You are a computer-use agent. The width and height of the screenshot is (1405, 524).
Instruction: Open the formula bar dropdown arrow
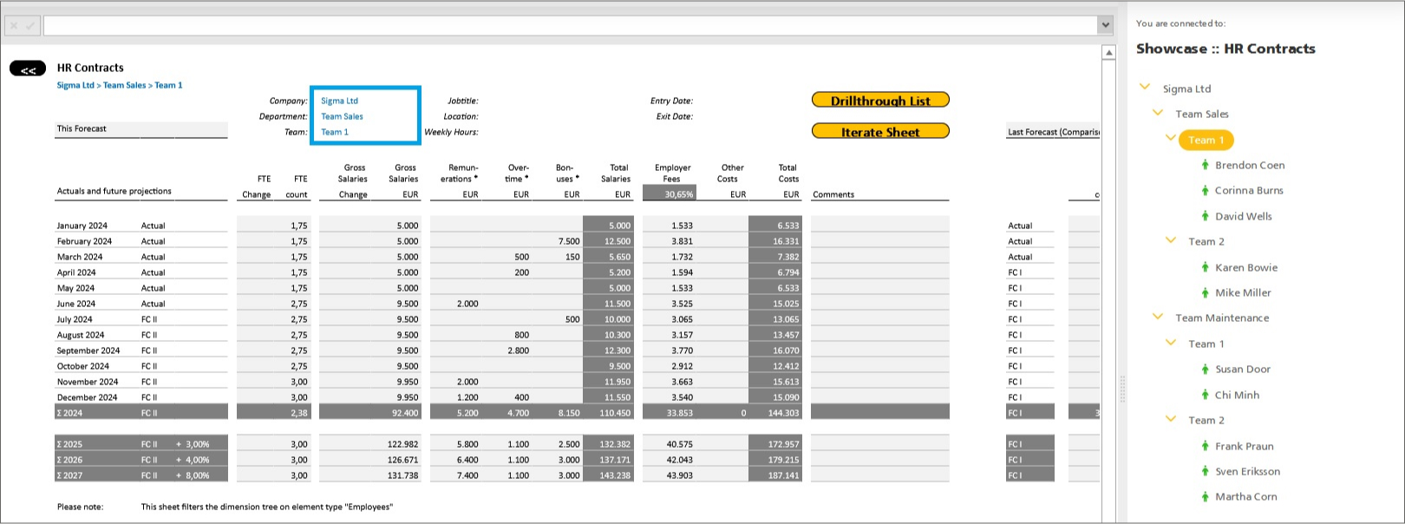tap(1105, 25)
